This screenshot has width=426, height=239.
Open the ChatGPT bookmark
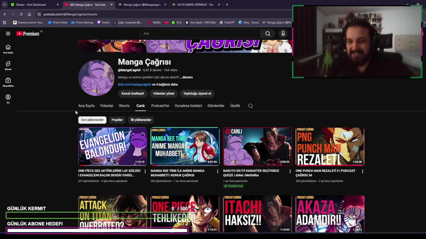point(227,23)
